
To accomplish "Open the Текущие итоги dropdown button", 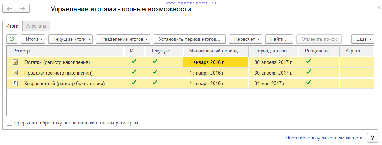I will point(71,39).
